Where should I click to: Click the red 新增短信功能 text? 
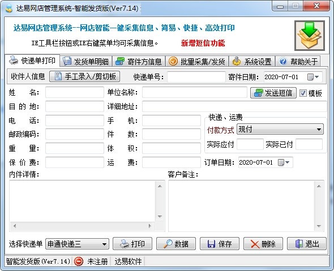pyautogui.click(x=203, y=43)
